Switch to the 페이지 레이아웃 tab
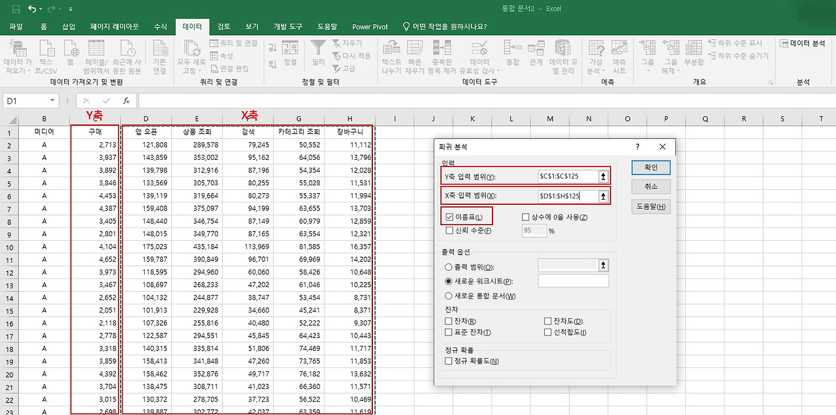This screenshot has width=836, height=415. click(x=114, y=27)
